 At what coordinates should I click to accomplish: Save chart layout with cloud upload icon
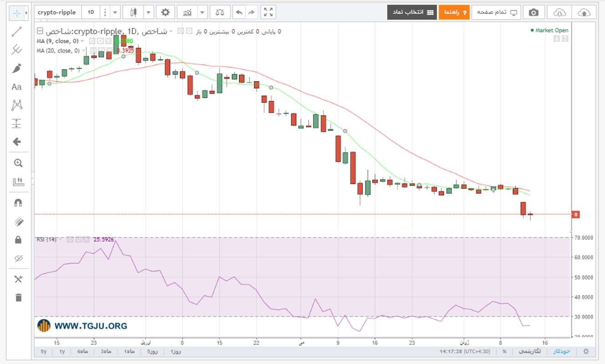tap(584, 12)
